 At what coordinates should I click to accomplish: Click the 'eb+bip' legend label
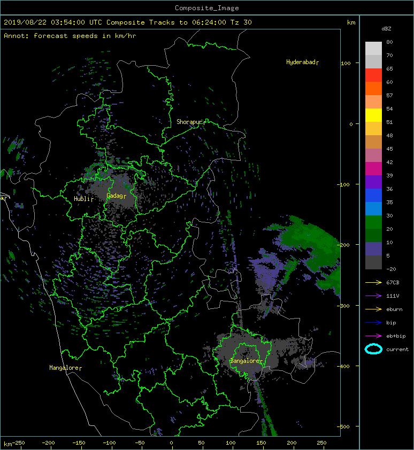tap(396, 336)
